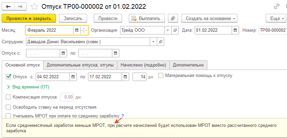287x138 pixels.
Task: Switch to Основной отпуск tab
Action: coord(23,65)
